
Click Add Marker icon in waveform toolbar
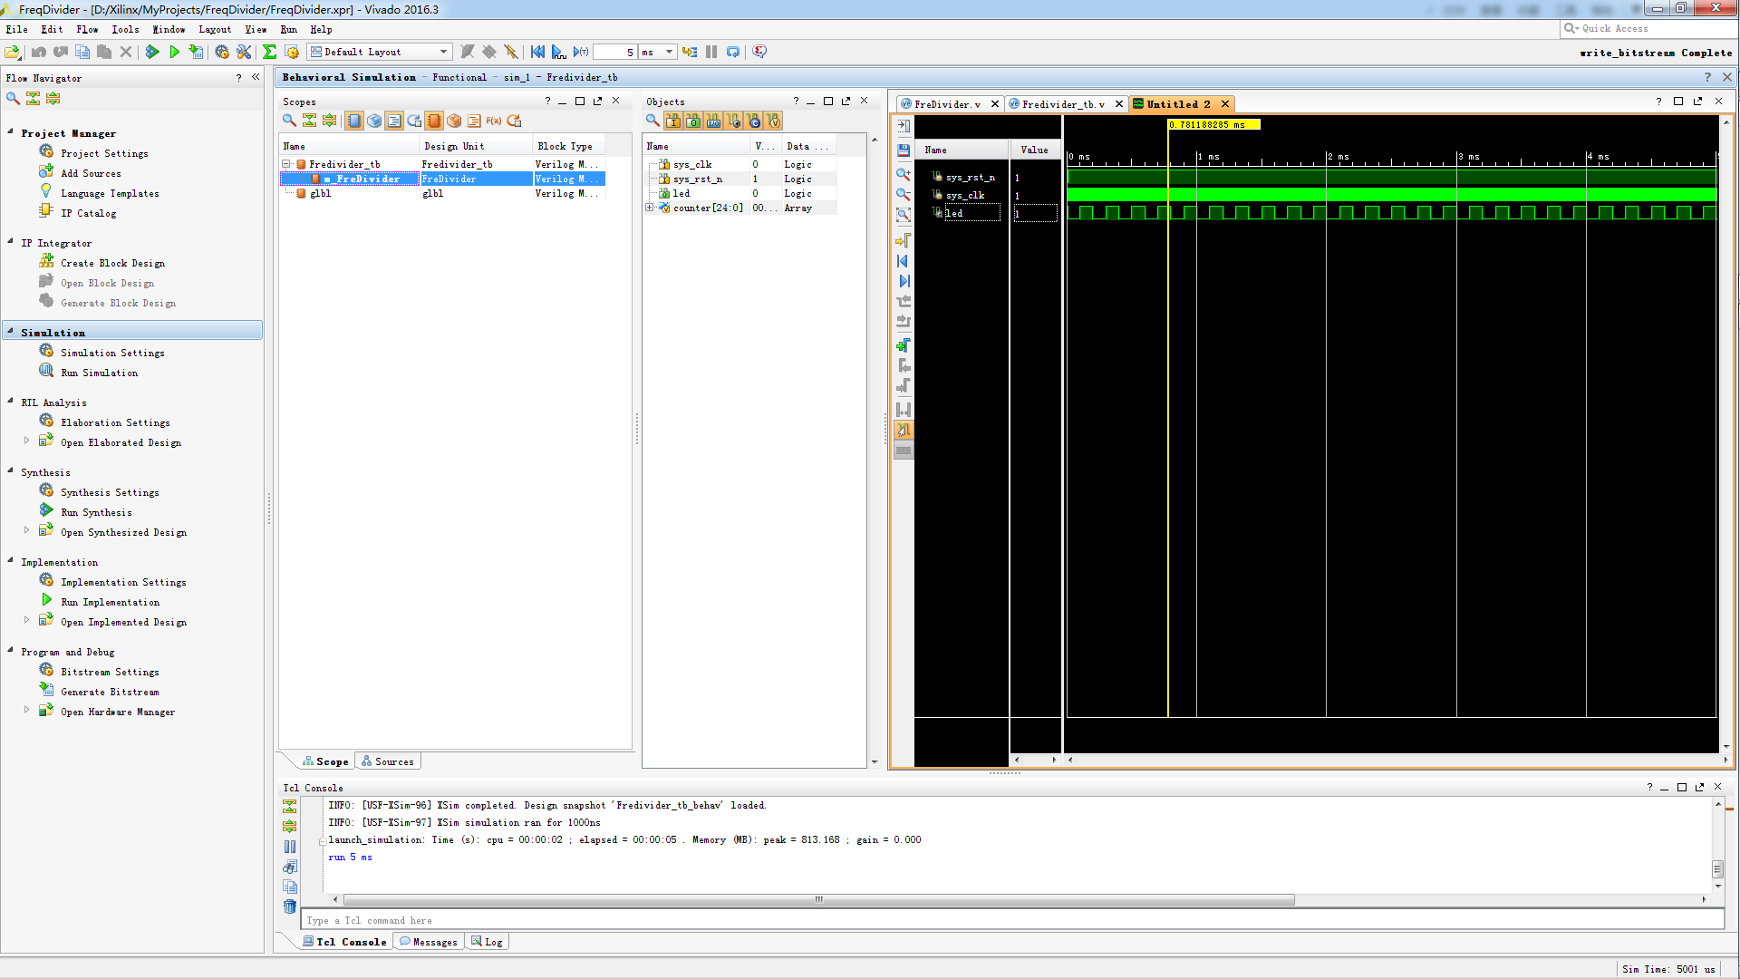coord(904,345)
